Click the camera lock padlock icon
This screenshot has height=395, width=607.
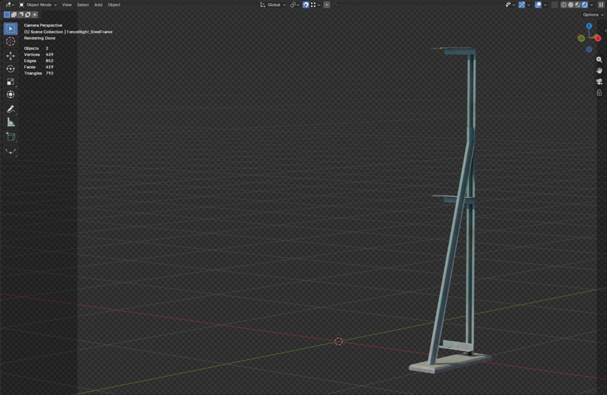(x=599, y=93)
